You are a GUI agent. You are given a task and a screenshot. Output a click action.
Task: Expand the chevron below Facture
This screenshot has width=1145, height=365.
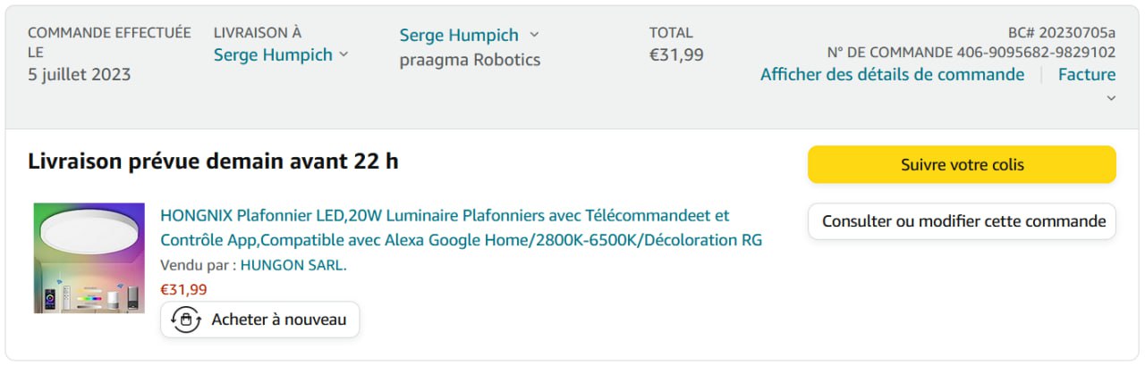pyautogui.click(x=1111, y=98)
